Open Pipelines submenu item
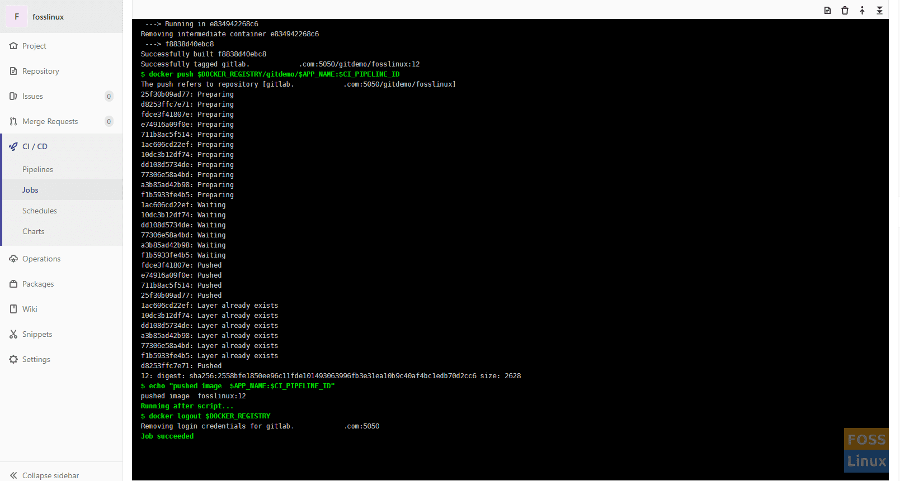Image resolution: width=900 pixels, height=481 pixels. click(37, 169)
